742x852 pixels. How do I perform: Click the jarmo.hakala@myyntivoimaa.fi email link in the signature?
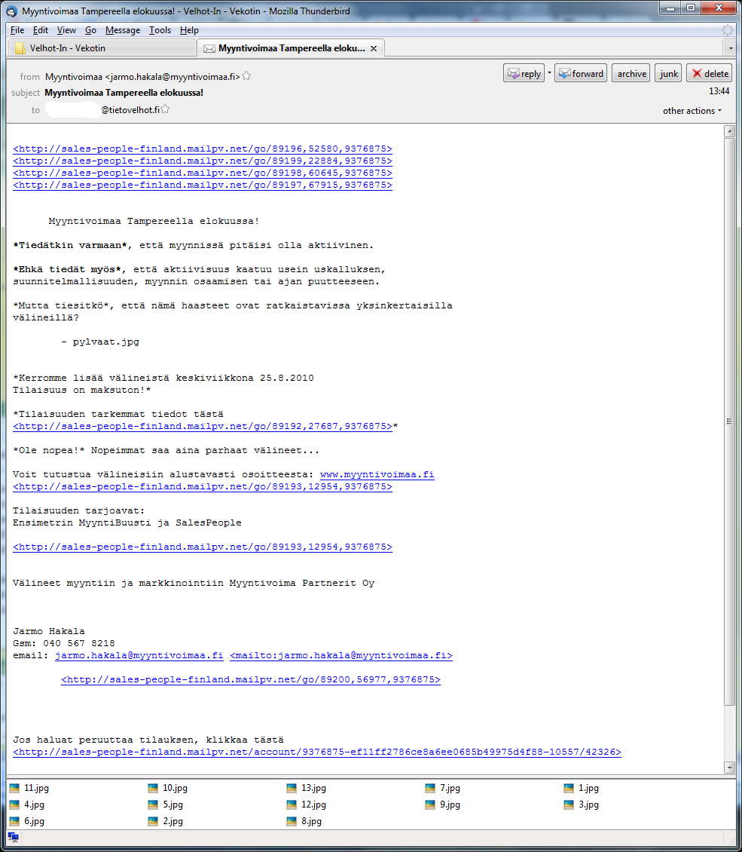pos(139,655)
